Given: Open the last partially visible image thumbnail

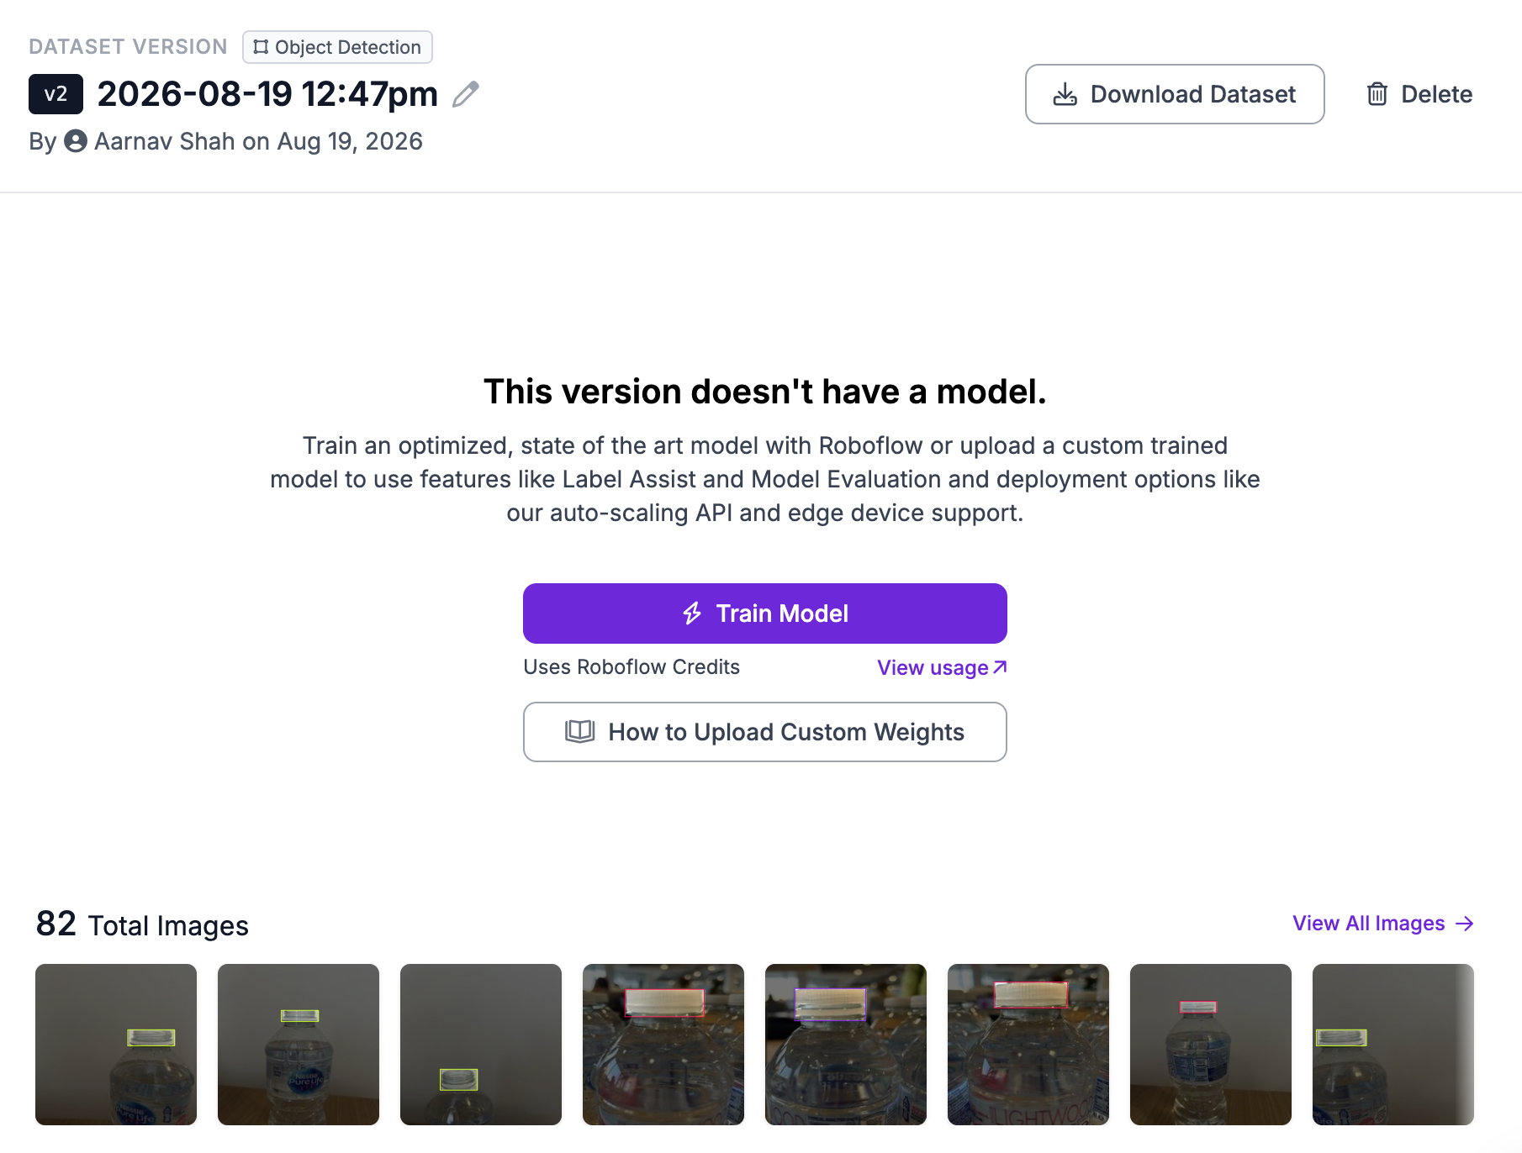Looking at the screenshot, I should [x=1393, y=1045].
